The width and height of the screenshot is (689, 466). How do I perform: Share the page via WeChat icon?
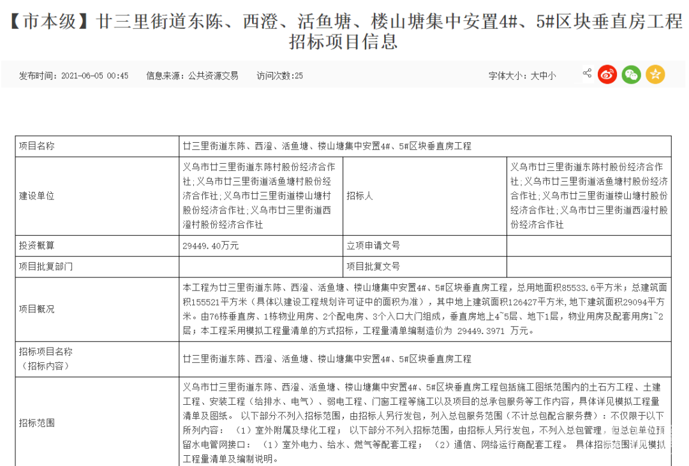pos(631,75)
